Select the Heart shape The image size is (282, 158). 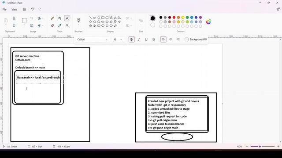point(111,26)
